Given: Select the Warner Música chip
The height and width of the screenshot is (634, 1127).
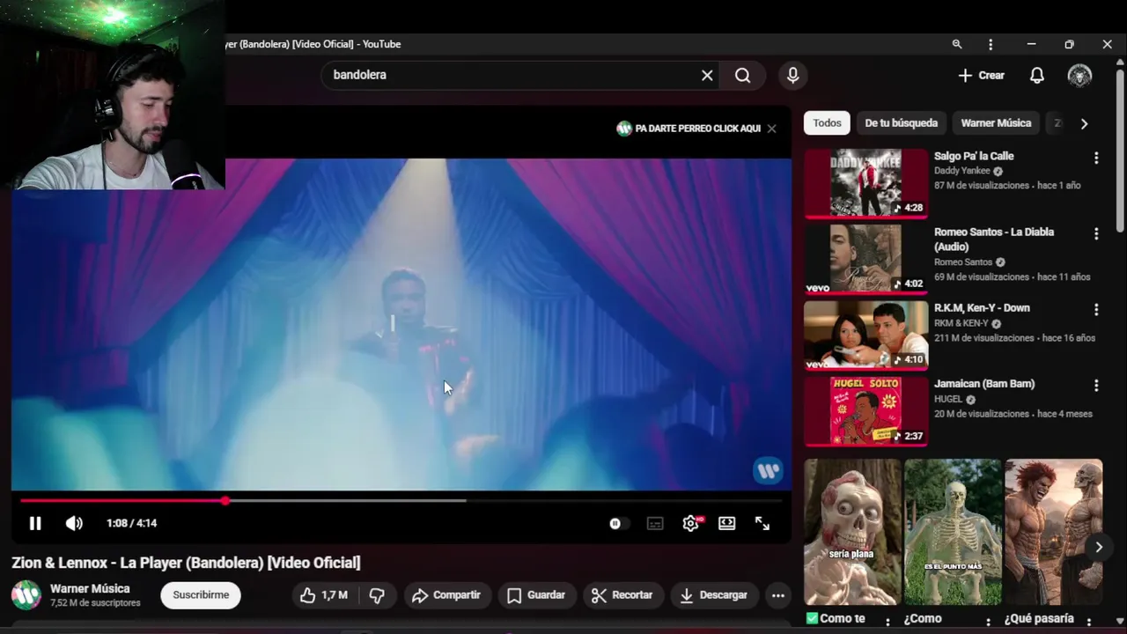Looking at the screenshot, I should point(996,123).
